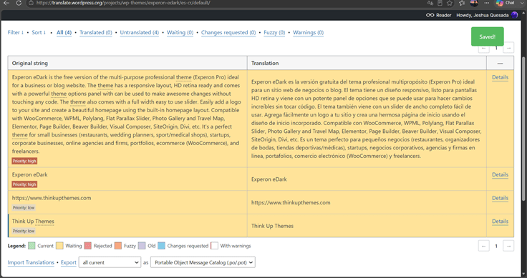Click the translate page icon in address bar
This screenshot has height=278, width=527.
click(430, 3)
